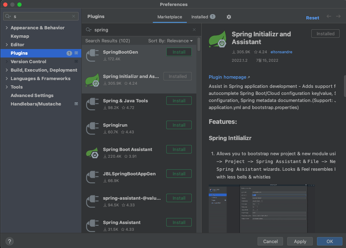The width and height of the screenshot is (346, 248).
Task: Select Springirun plugin icon
Action: (x=92, y=128)
